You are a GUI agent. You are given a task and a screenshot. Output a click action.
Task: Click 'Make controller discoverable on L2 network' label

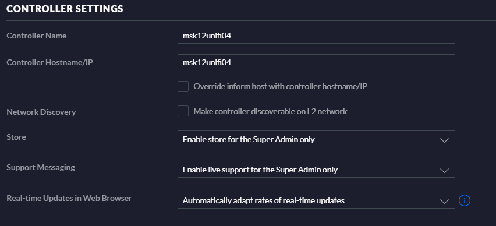(x=271, y=111)
